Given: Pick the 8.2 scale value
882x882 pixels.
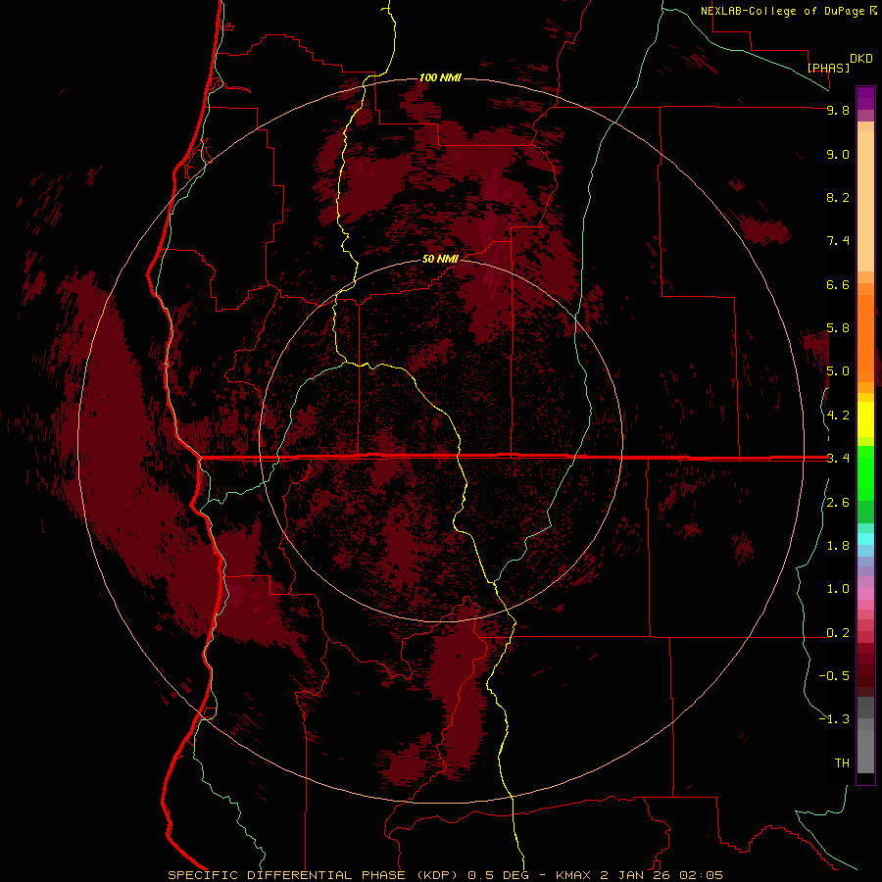Looking at the screenshot, I should pos(838,198).
